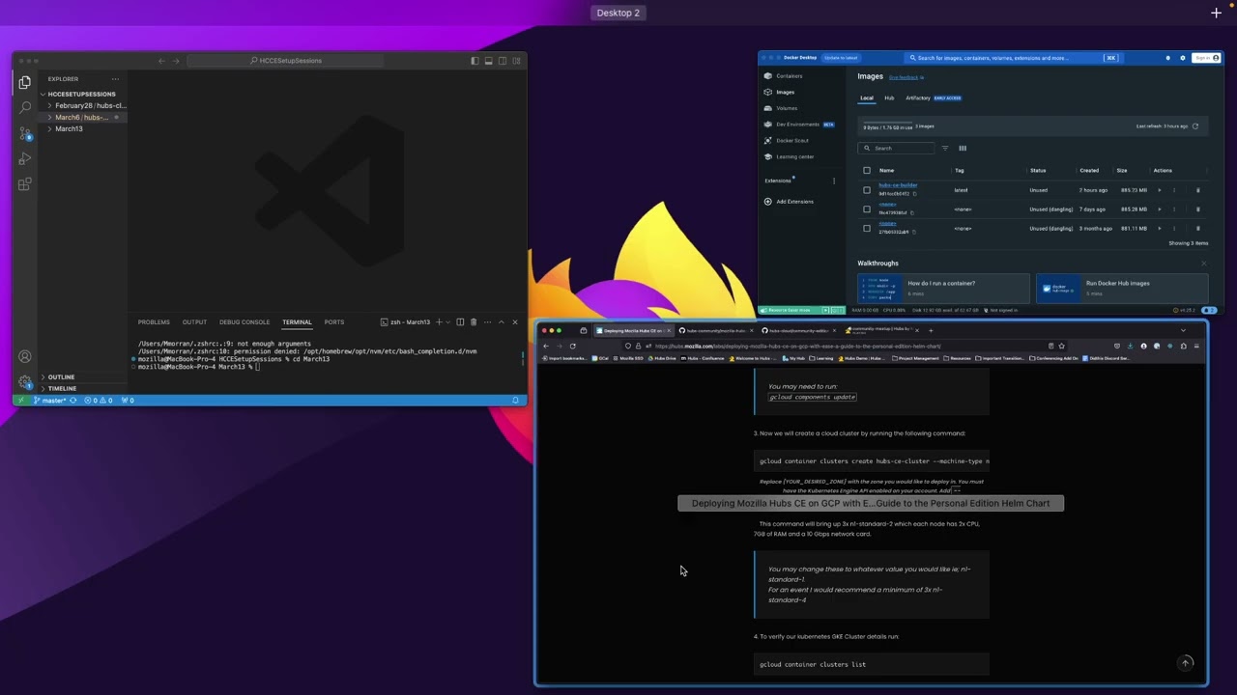This screenshot has width=1237, height=695.
Task: Refresh the Docker images list
Action: click(1195, 126)
